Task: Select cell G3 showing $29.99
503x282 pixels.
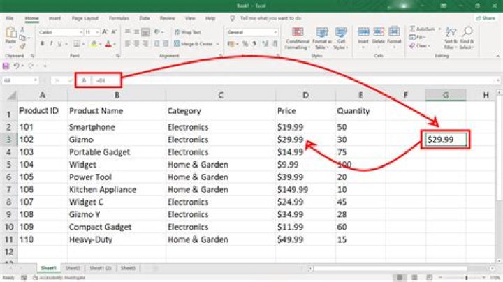Action: click(x=446, y=140)
